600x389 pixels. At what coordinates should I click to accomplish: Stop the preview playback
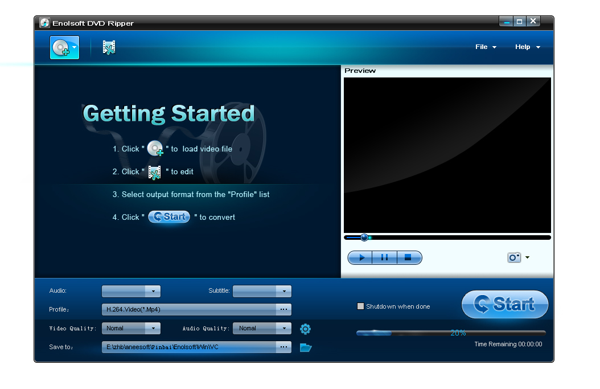click(409, 257)
